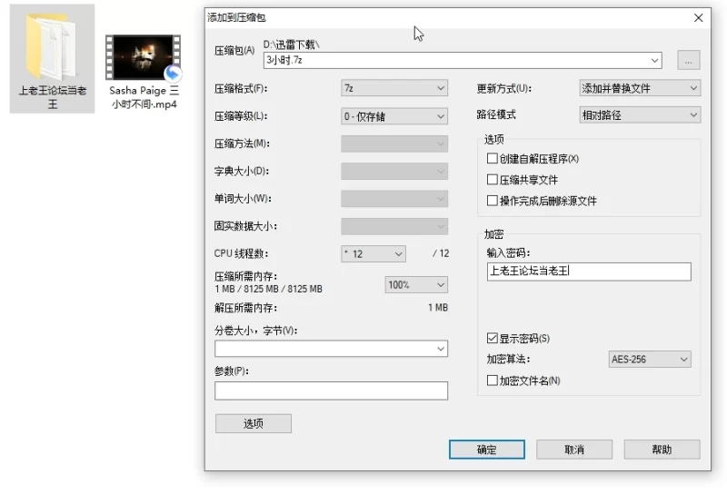This screenshot has width=727, height=494.
Task: Click the browse (...) button beside archive path
Action: coord(688,61)
